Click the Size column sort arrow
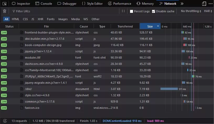 point(158,26)
